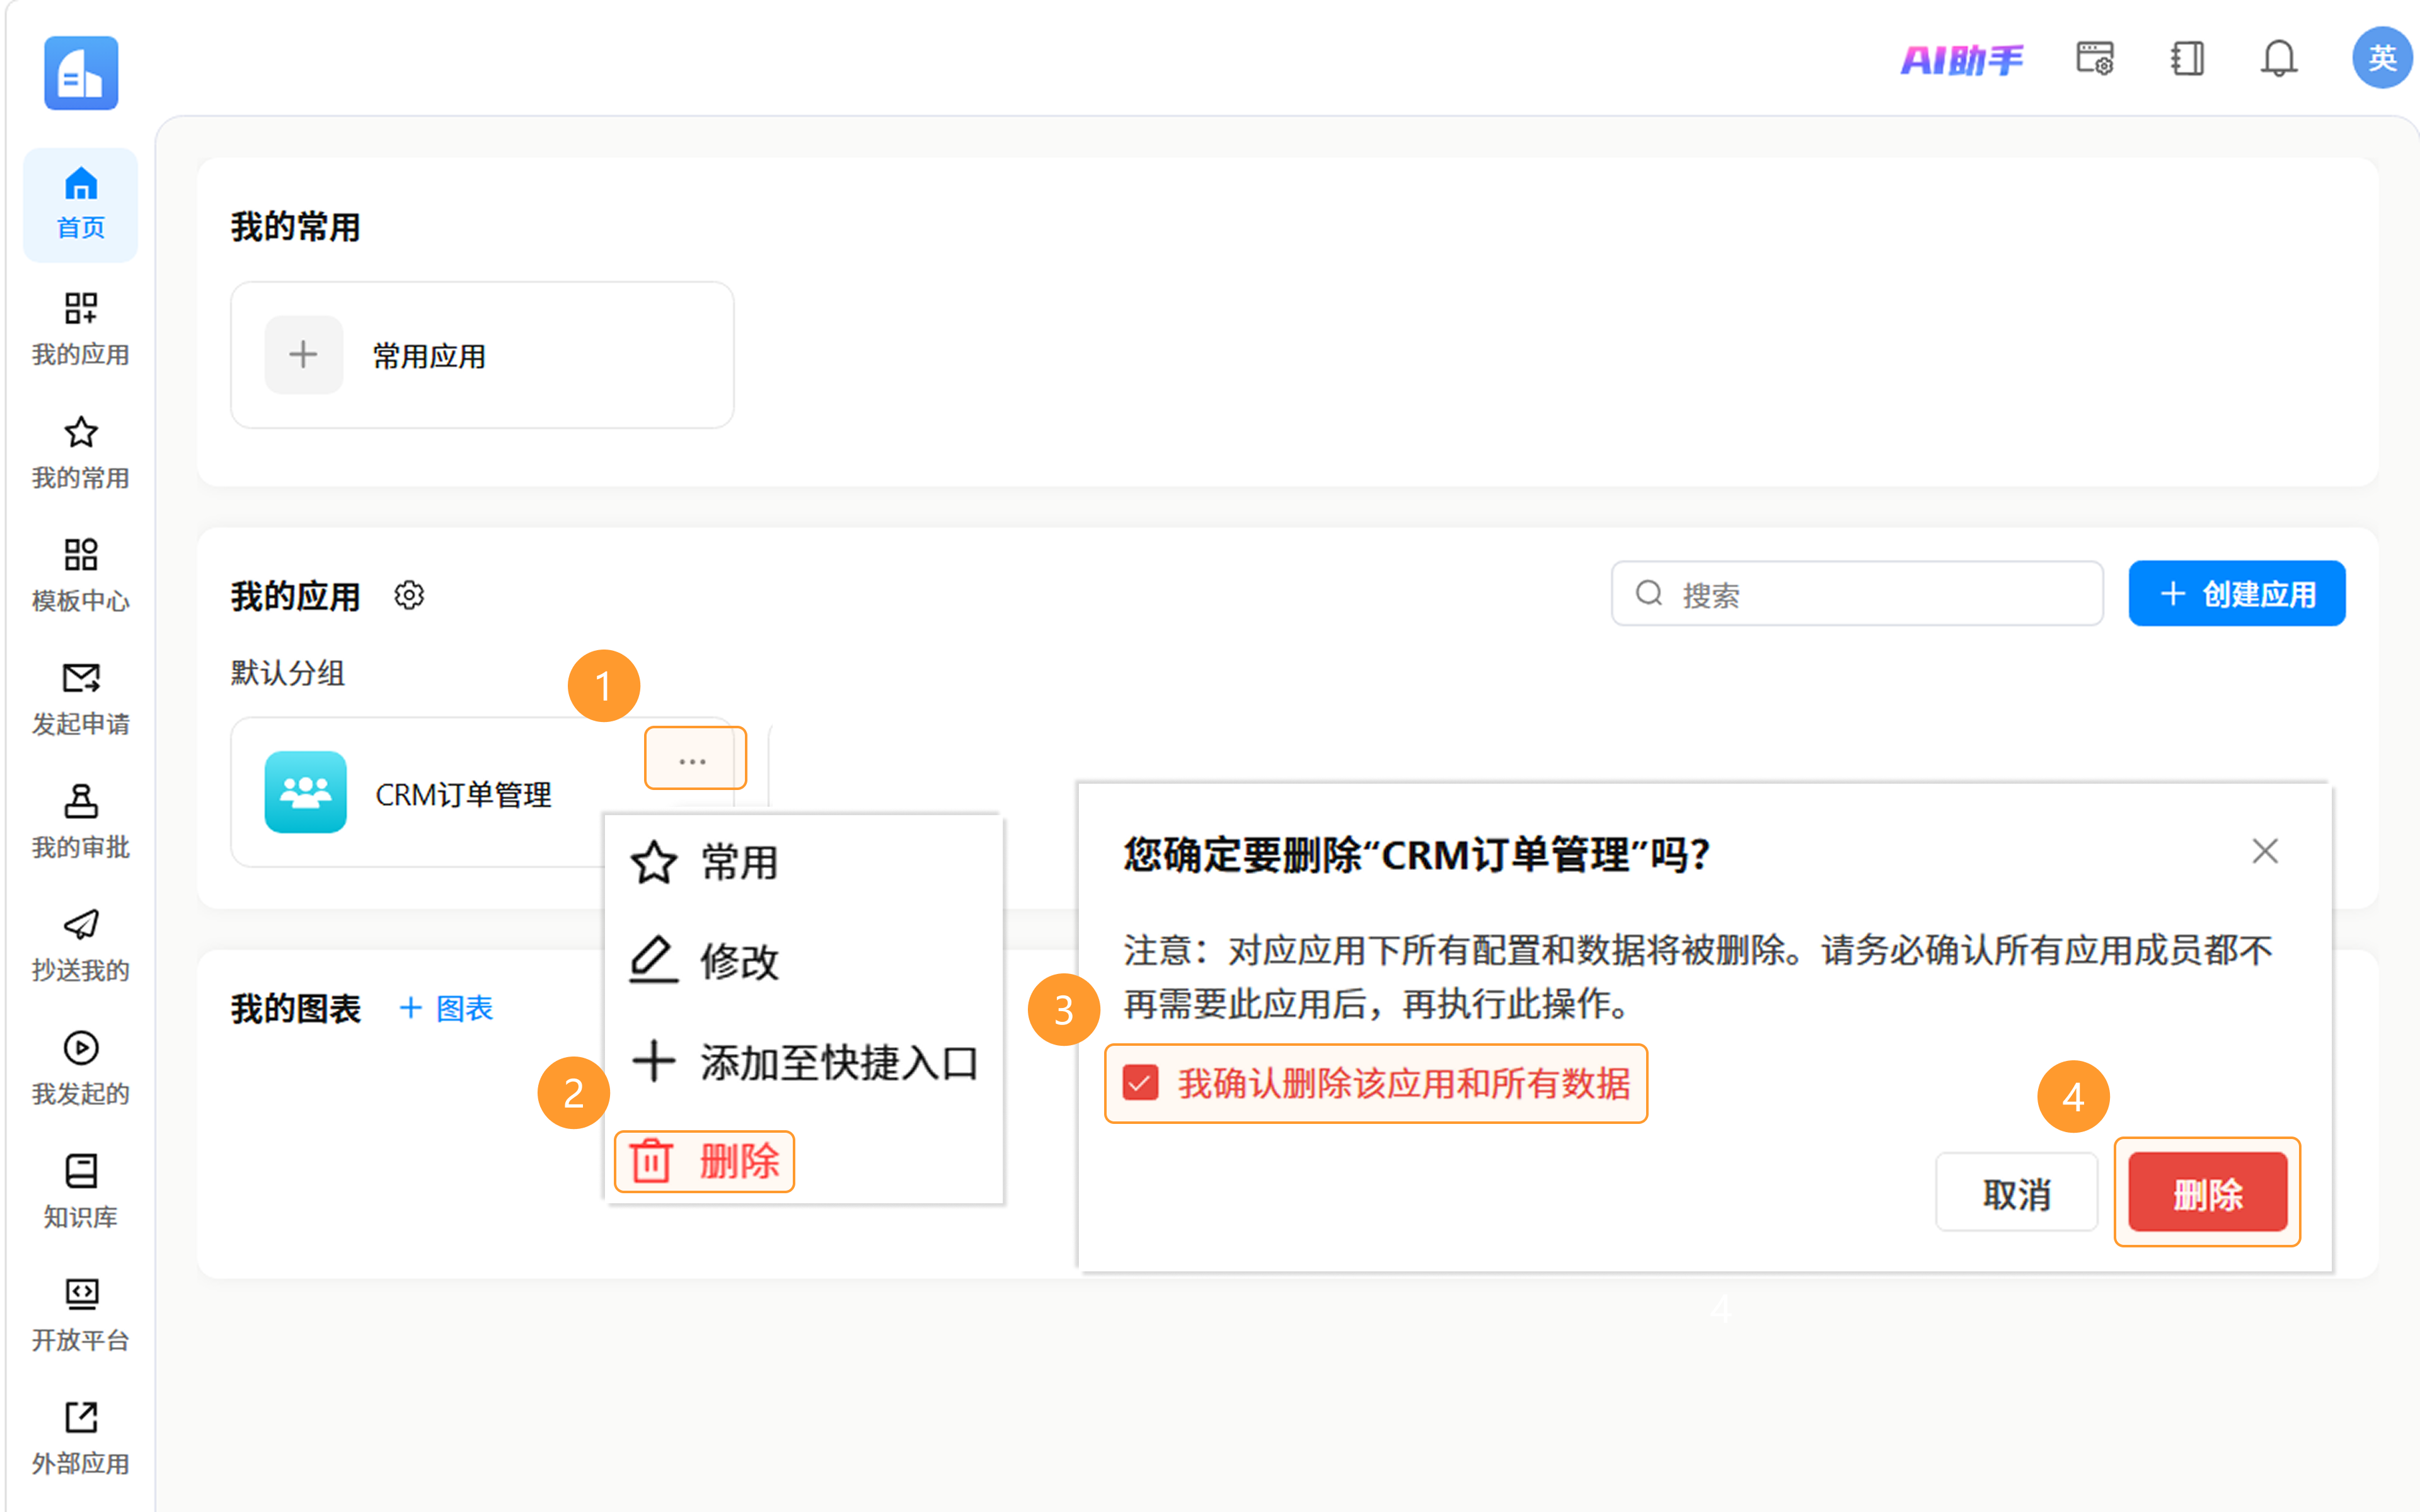This screenshot has width=2420, height=1512.
Task: Open 模板中心 in the sidebar
Action: pos(81,575)
